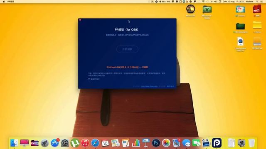This screenshot has width=266, height=149.
Task: Open the App Store in dock
Action: pyautogui.click(x=54, y=143)
